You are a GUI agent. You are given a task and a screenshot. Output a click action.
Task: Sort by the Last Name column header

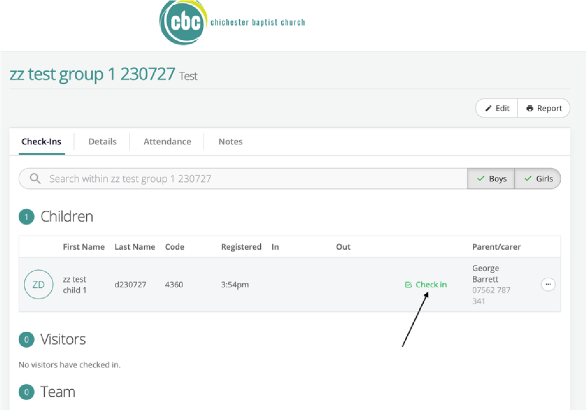pyautogui.click(x=135, y=247)
